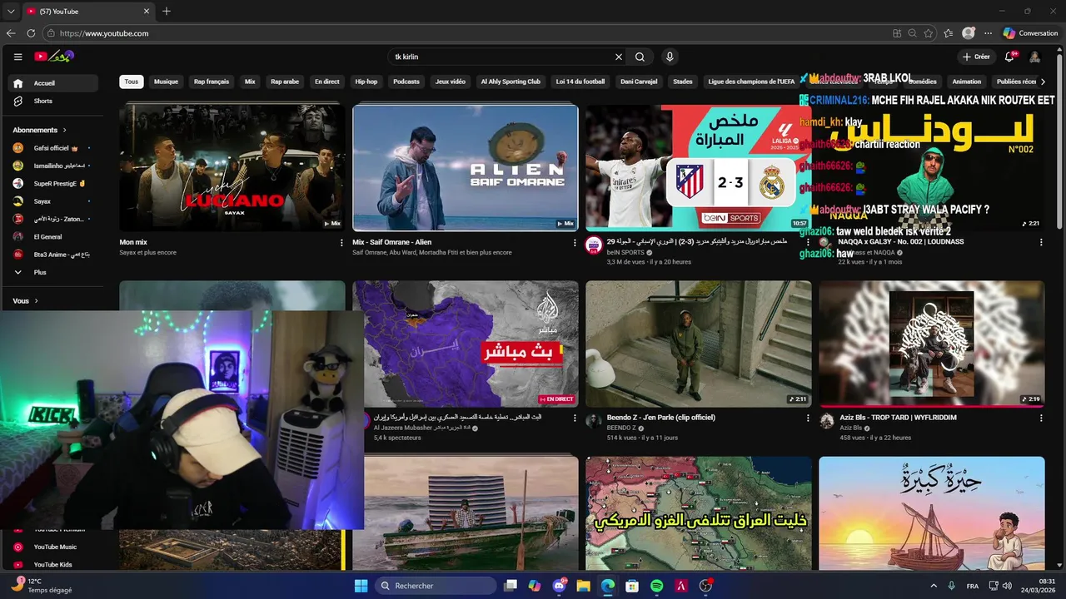Select the Jeux vidéo filter chip
The image size is (1066, 599).
(x=451, y=82)
